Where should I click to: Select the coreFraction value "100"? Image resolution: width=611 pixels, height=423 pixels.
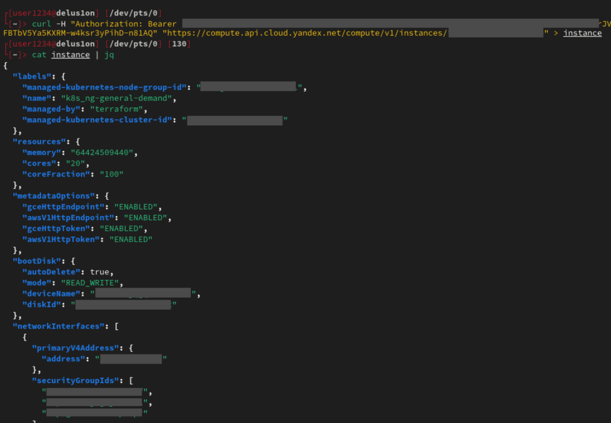[112, 174]
